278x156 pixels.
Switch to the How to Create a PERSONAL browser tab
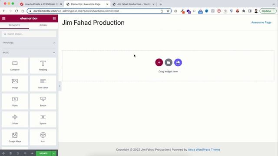click(41, 4)
